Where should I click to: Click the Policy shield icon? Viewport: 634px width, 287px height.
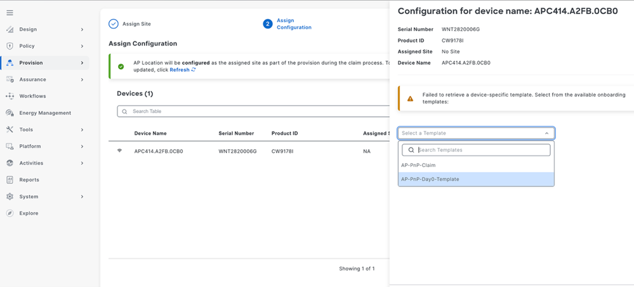(10, 46)
